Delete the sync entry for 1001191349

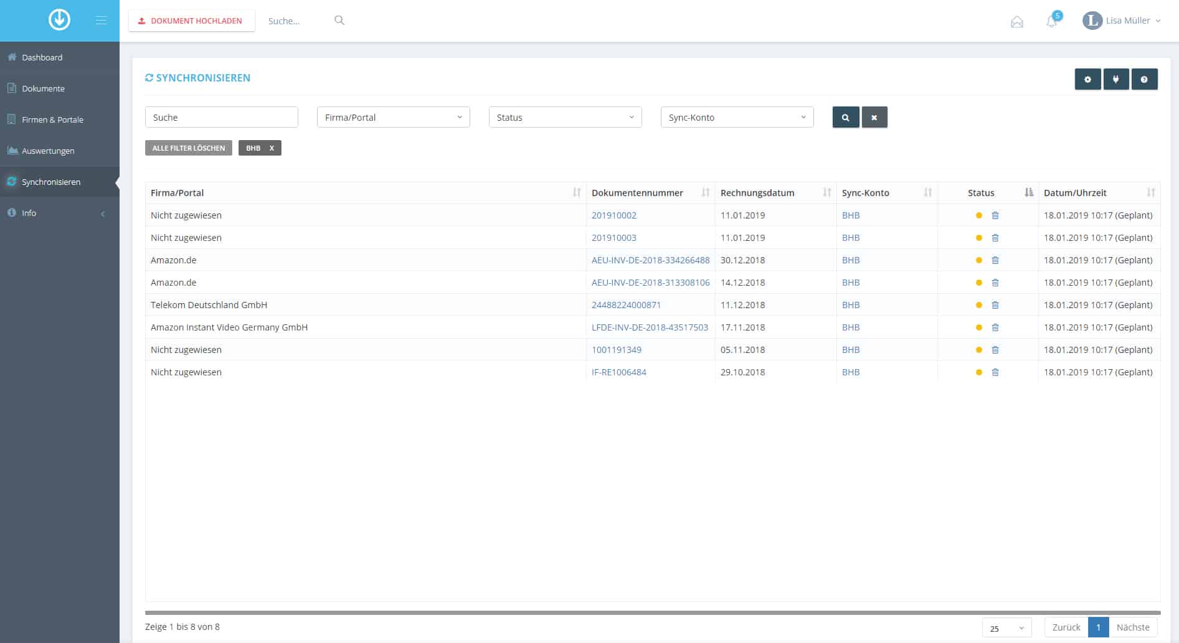point(995,350)
